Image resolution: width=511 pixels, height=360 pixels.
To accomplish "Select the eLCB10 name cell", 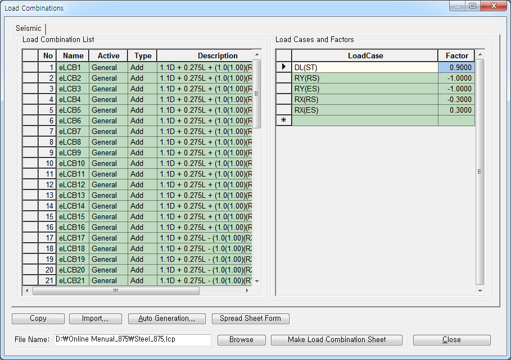I will coord(73,163).
